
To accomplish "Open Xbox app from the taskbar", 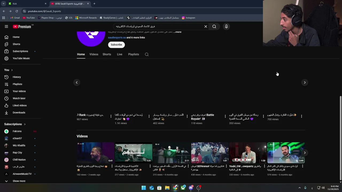I will pyautogui.click(x=183, y=188).
